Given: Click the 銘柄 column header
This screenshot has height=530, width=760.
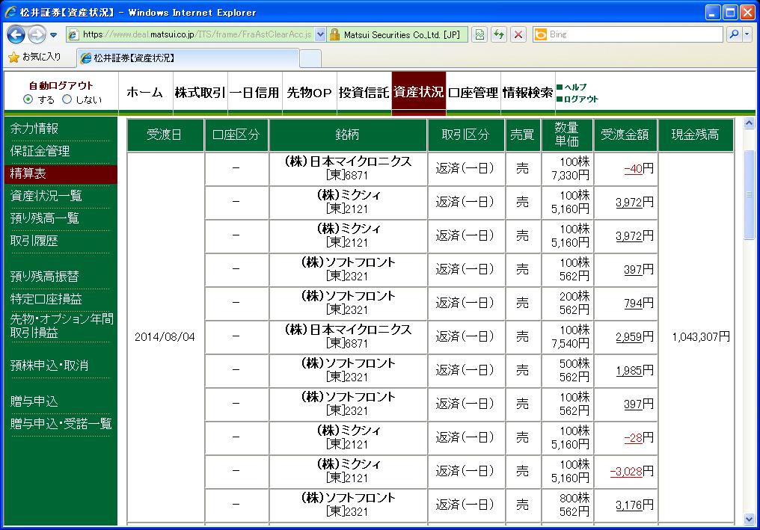Looking at the screenshot, I should (x=348, y=135).
